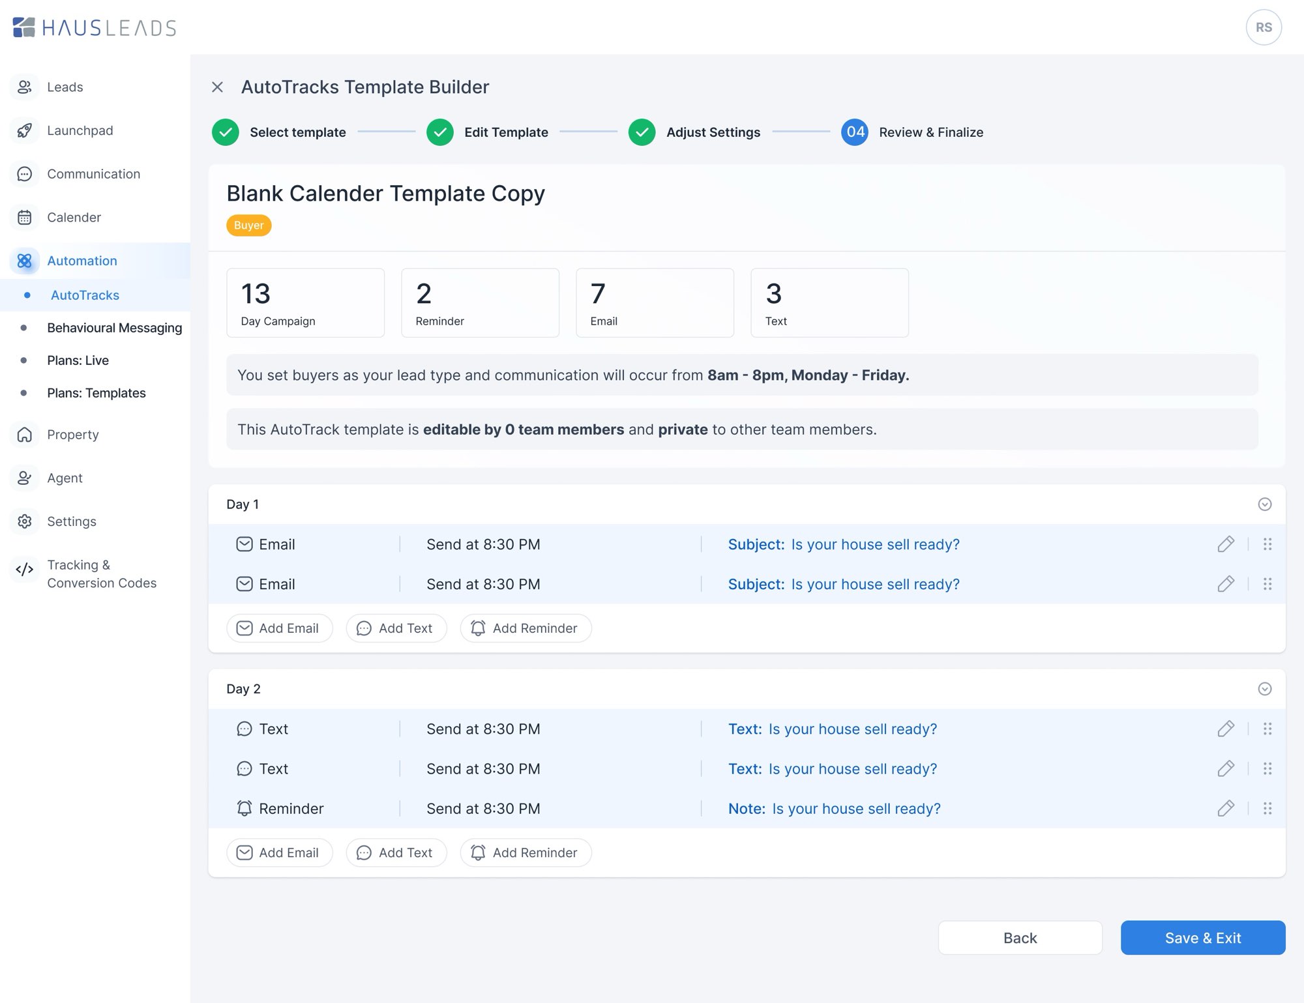The height and width of the screenshot is (1003, 1304).
Task: Edit the first Day 1 email
Action: point(1226,544)
